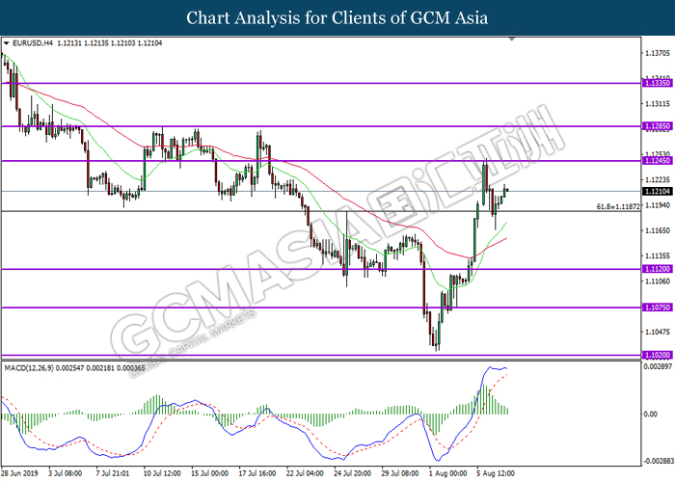This screenshot has width=675, height=482.
Task: Select the 1.11200 support level label
Action: click(x=657, y=269)
